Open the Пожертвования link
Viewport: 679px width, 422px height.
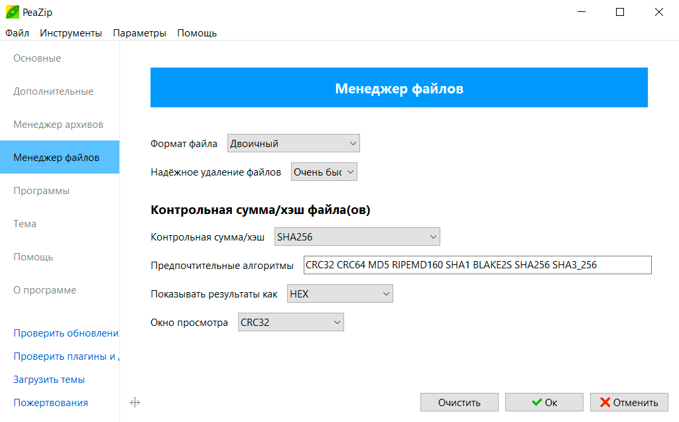(x=50, y=403)
